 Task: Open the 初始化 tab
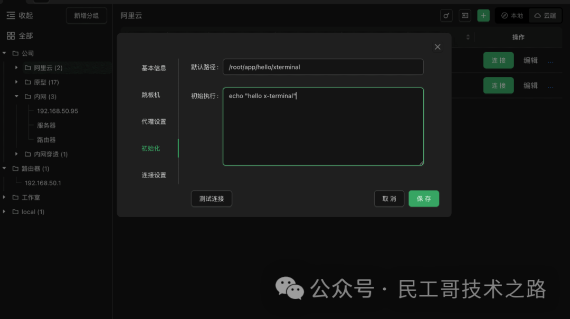click(x=151, y=148)
